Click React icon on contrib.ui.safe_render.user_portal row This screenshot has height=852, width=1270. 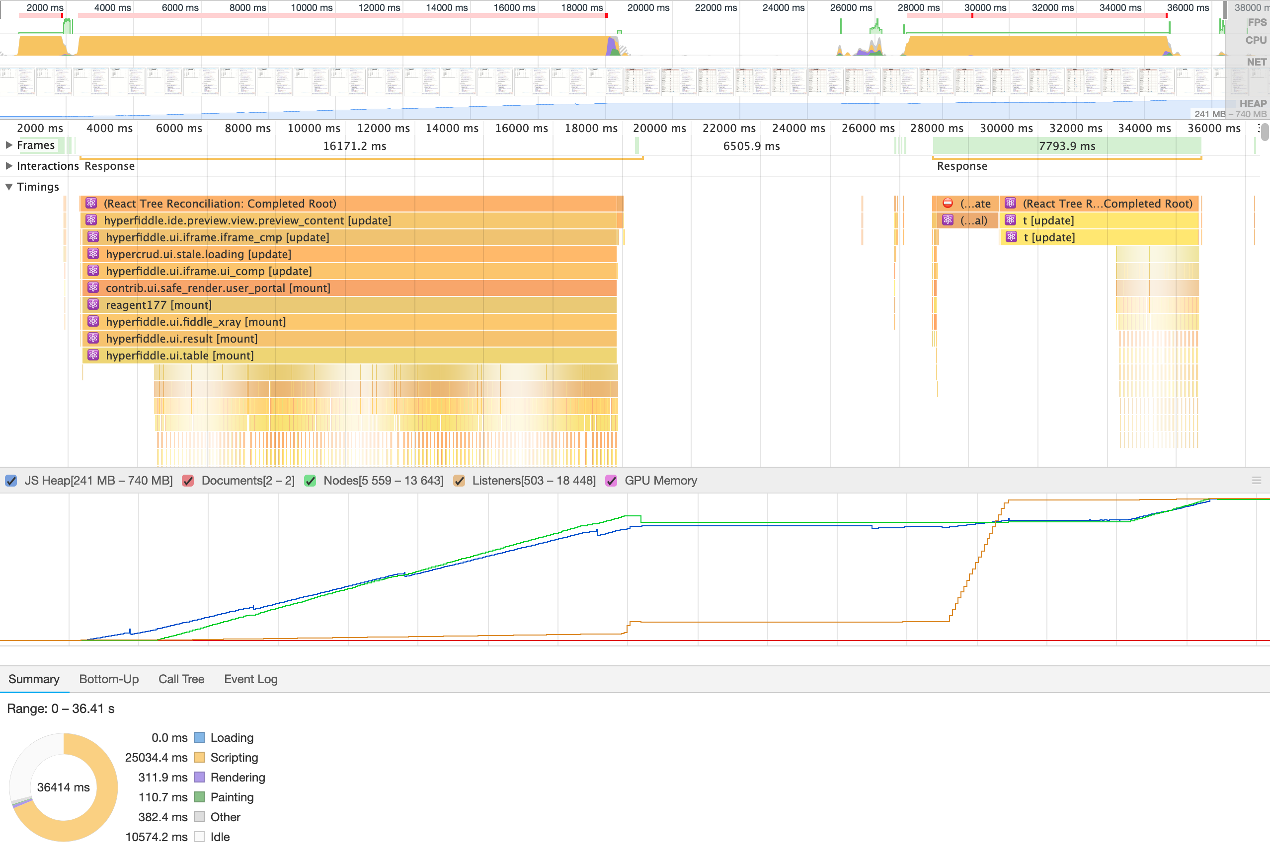tap(93, 288)
